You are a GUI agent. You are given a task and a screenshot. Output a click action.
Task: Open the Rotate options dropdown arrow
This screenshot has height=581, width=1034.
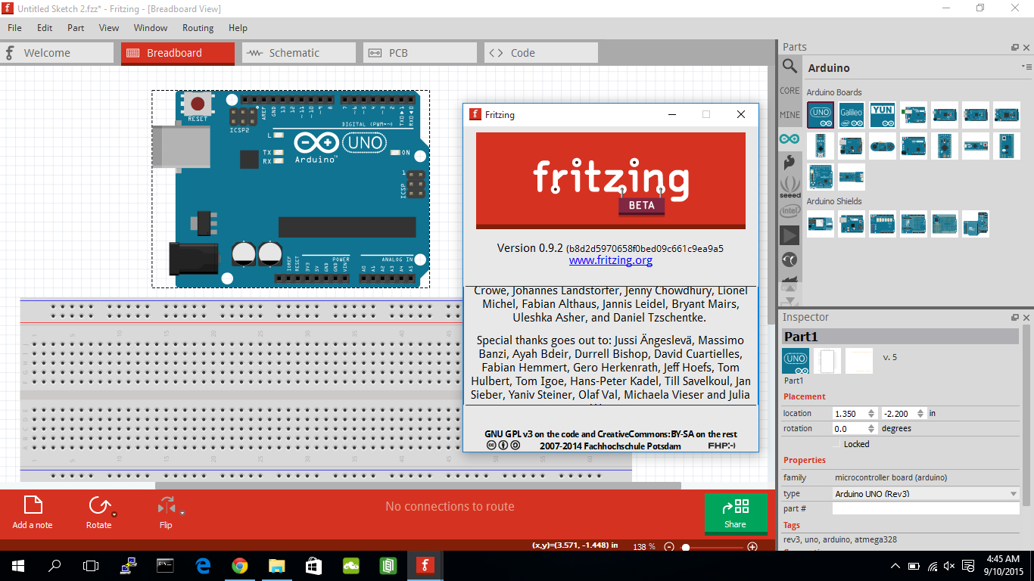pyautogui.click(x=114, y=514)
